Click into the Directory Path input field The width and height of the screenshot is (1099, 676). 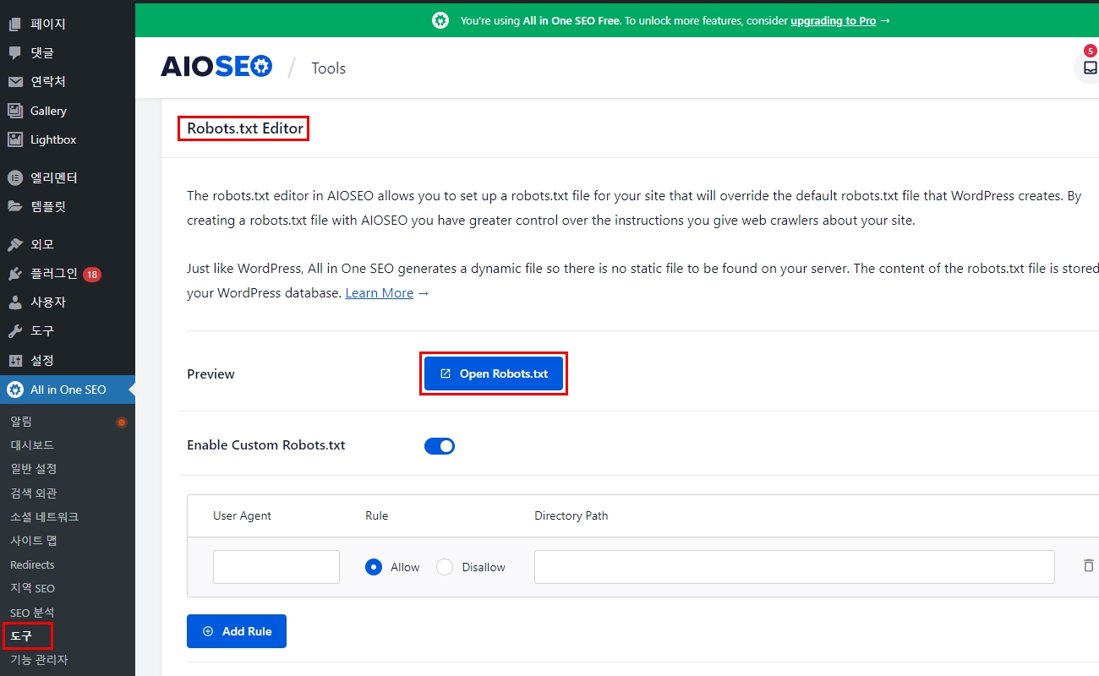pyautogui.click(x=795, y=567)
